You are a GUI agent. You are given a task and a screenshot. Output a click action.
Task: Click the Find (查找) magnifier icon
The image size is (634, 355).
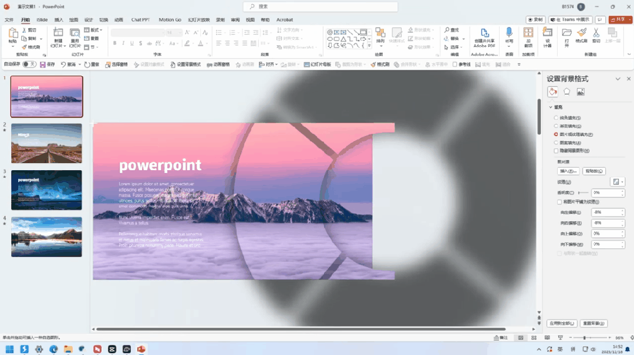click(x=447, y=30)
